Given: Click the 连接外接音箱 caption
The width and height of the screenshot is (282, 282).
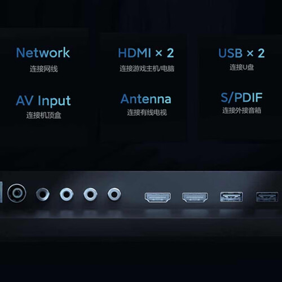Looking at the screenshot, I should click(x=242, y=111).
